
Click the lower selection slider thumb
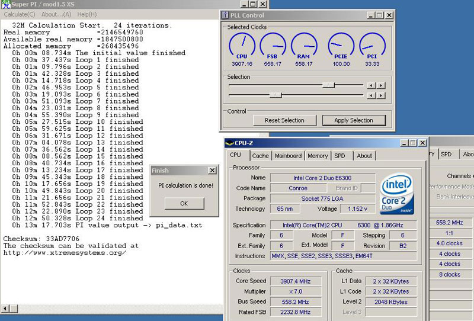tap(276, 95)
